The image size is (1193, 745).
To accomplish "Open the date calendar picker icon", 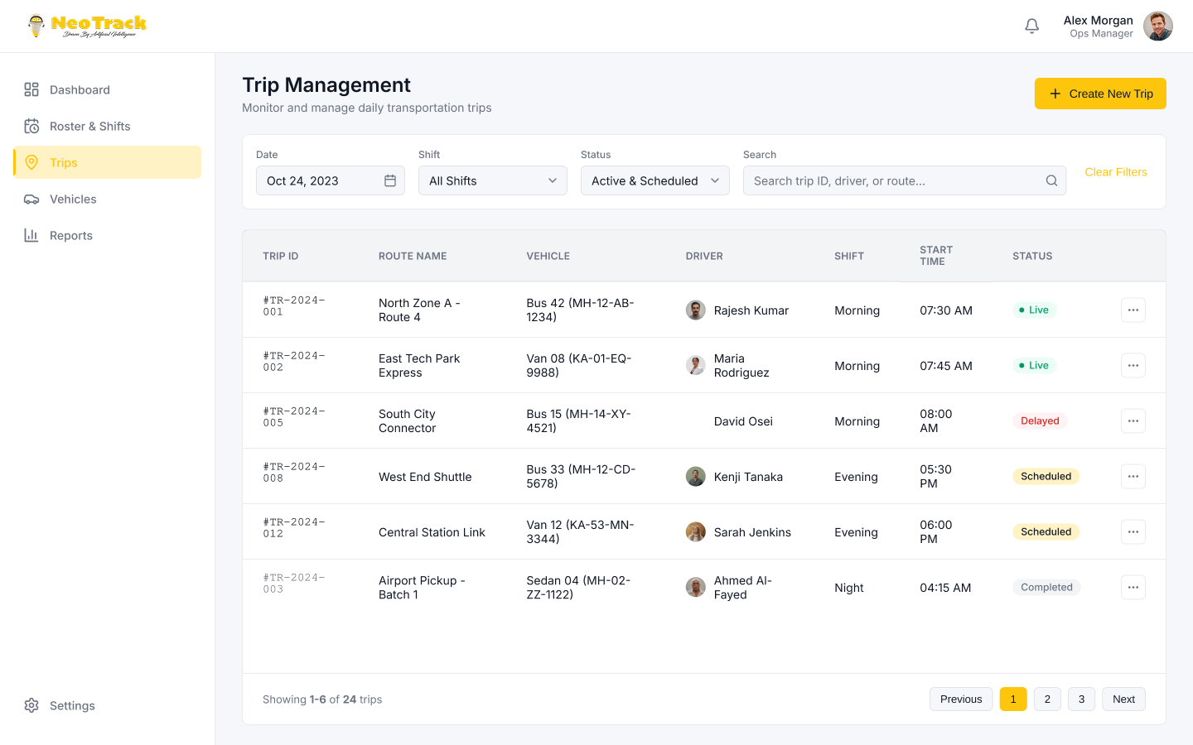I will coord(390,180).
